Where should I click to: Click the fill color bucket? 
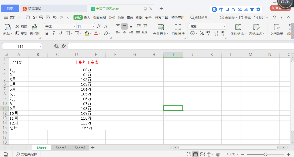87,33
